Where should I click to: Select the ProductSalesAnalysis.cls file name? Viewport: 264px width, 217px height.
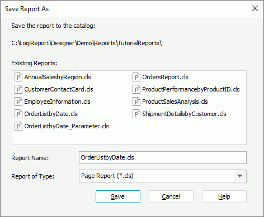point(175,102)
